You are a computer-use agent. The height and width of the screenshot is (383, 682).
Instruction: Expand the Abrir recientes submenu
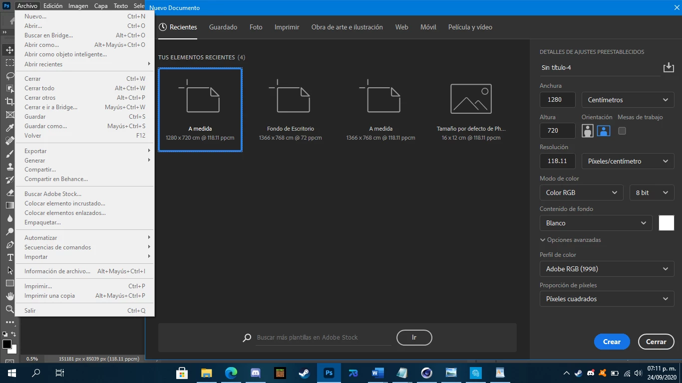click(85, 64)
